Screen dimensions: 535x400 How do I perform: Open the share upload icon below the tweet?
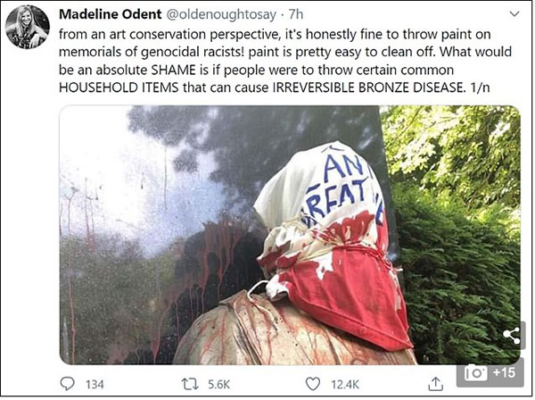pyautogui.click(x=435, y=384)
